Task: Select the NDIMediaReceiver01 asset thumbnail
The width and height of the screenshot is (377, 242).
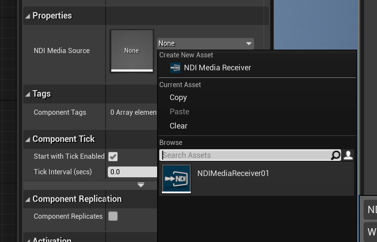Action: pyautogui.click(x=176, y=179)
